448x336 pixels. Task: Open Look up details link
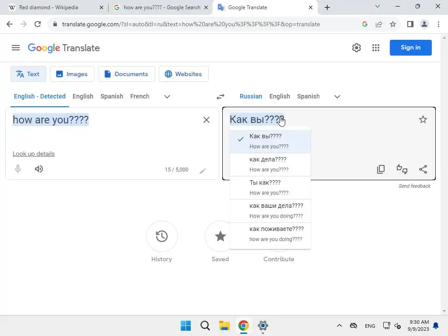pyautogui.click(x=33, y=154)
